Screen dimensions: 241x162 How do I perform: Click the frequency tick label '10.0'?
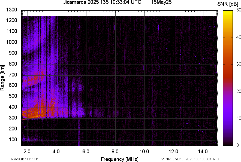click(144, 152)
